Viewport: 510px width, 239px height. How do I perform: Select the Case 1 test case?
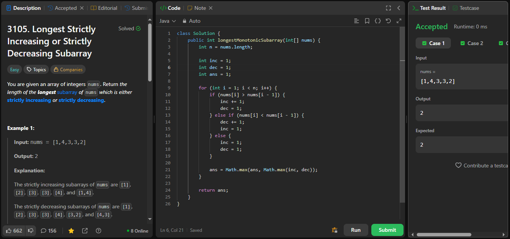pos(433,43)
